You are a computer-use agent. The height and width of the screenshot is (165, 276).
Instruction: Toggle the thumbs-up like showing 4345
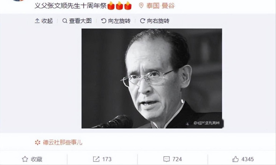click(x=243, y=159)
